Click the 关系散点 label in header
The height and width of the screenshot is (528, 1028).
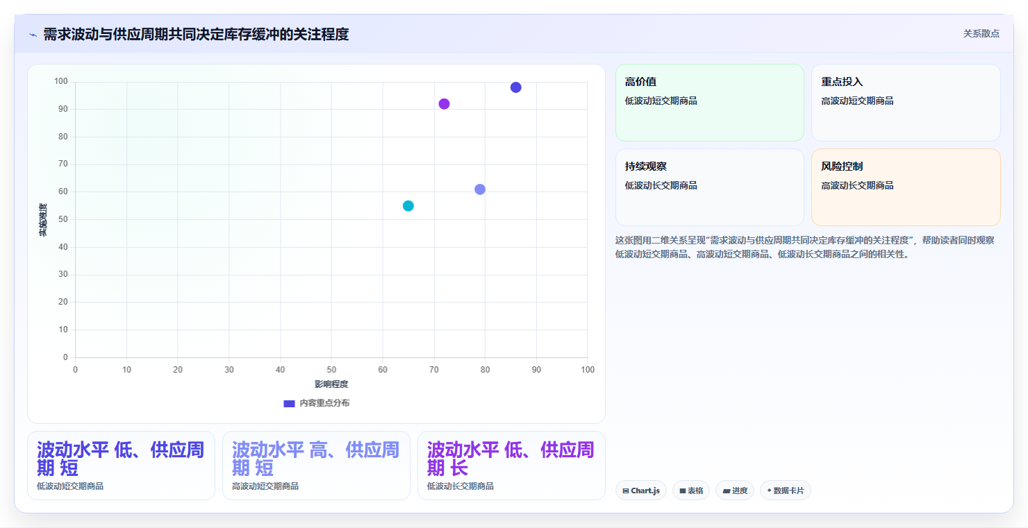(981, 33)
